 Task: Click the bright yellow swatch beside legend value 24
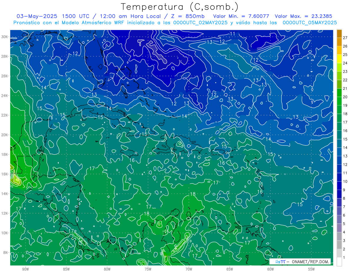tap(339, 59)
